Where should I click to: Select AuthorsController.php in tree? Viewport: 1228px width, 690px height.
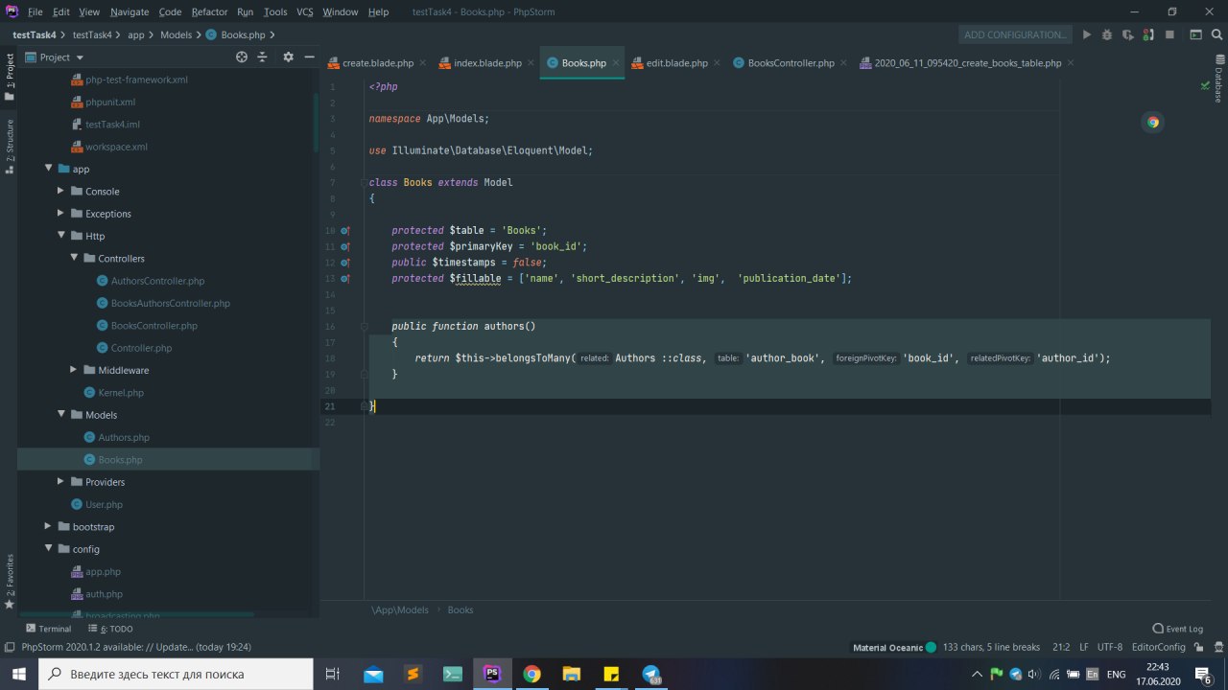coord(157,281)
